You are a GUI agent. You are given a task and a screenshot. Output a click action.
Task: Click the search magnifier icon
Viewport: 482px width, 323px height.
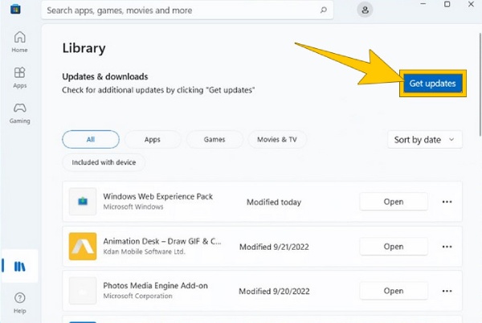pyautogui.click(x=324, y=10)
